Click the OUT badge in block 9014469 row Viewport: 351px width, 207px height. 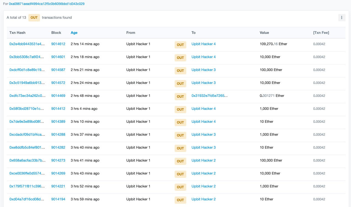(x=180, y=97)
